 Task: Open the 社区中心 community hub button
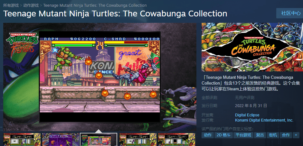click(290, 13)
